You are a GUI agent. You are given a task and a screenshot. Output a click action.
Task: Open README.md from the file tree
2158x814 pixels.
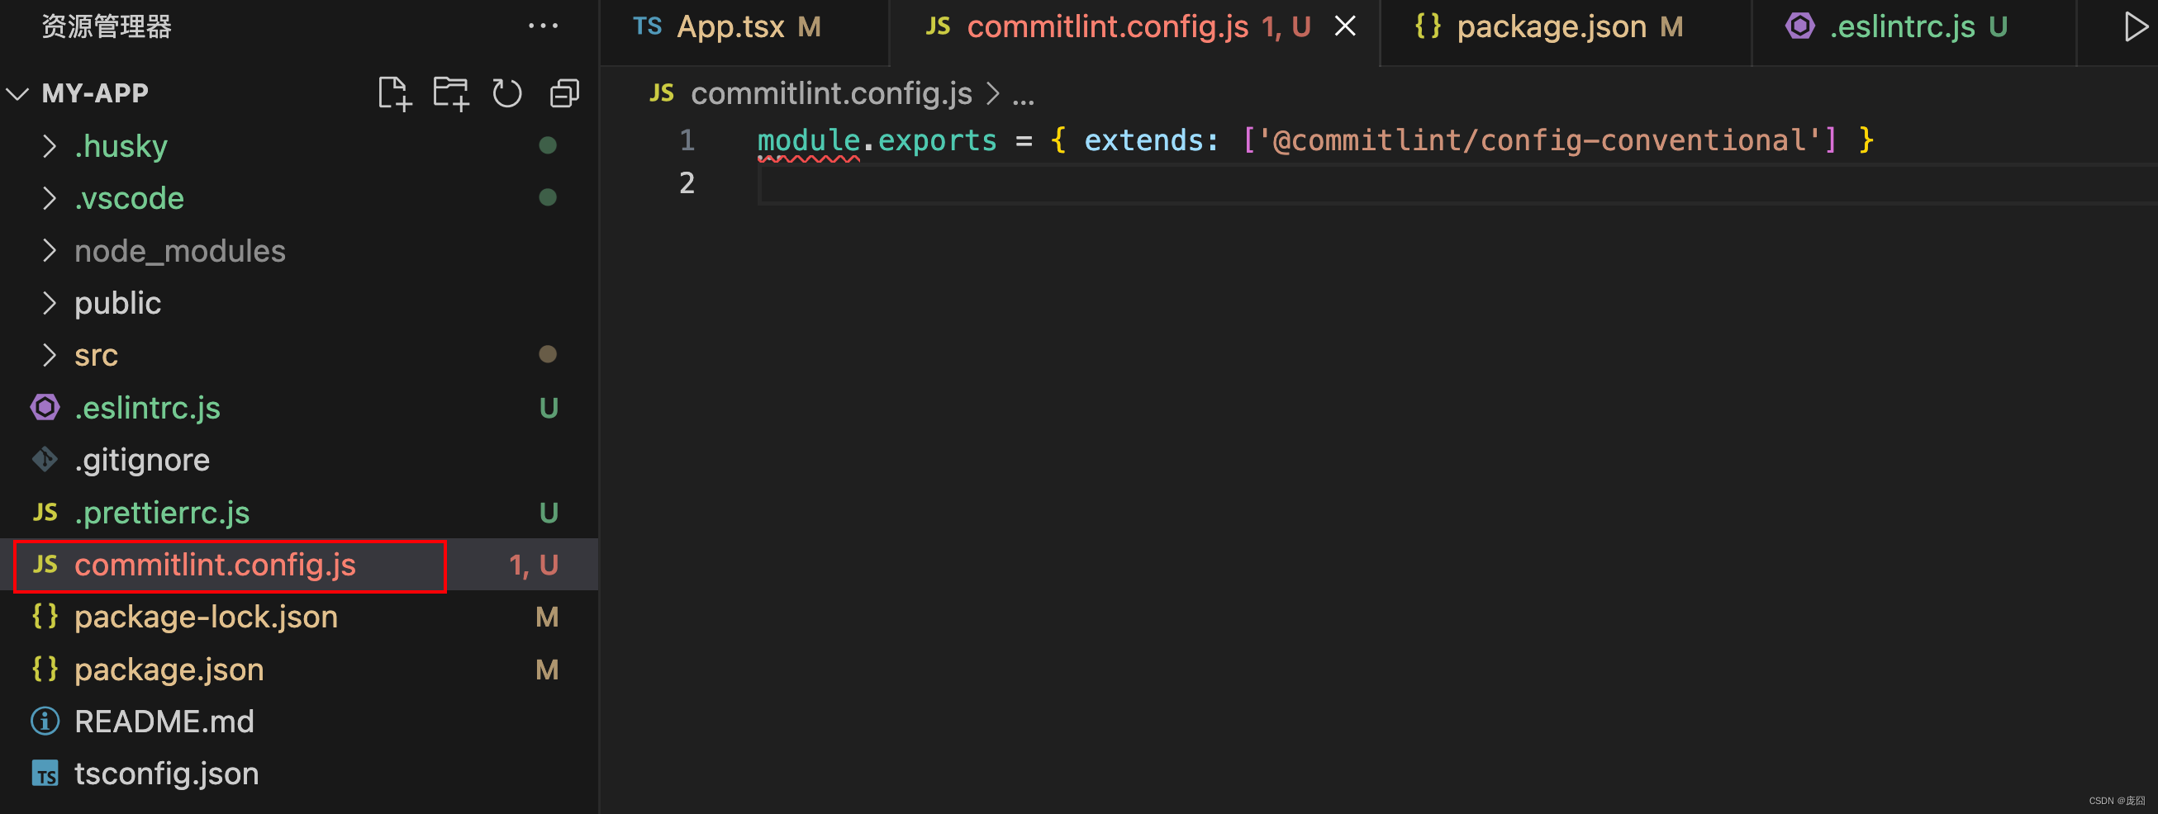click(x=299, y=721)
